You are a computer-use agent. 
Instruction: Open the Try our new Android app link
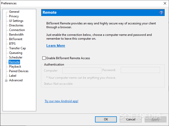pos(61,101)
